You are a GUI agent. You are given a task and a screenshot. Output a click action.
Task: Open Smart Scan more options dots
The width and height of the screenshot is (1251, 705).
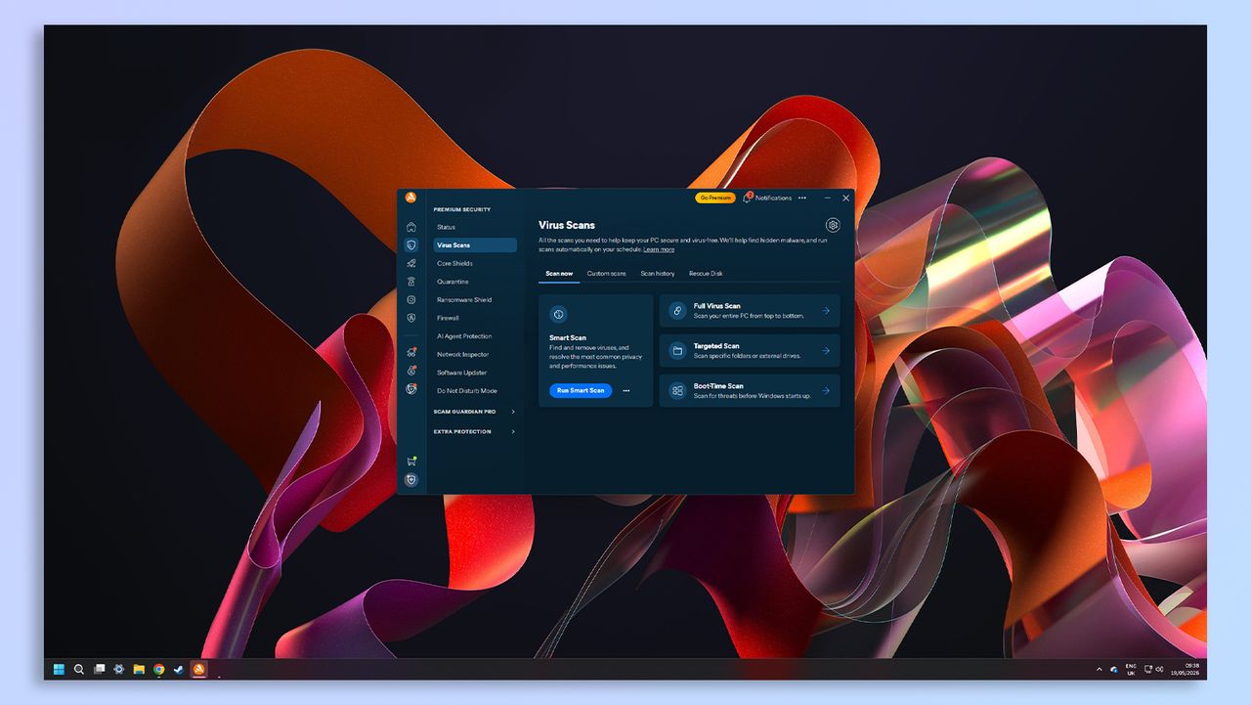coord(626,390)
